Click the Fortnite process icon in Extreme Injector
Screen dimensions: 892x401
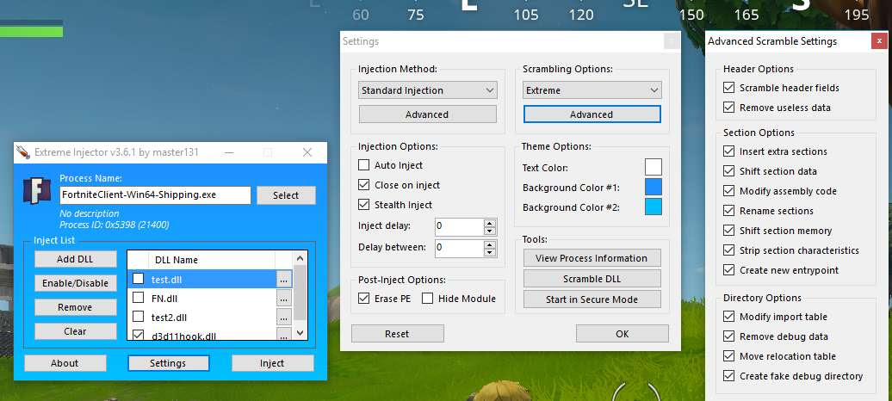point(36,190)
